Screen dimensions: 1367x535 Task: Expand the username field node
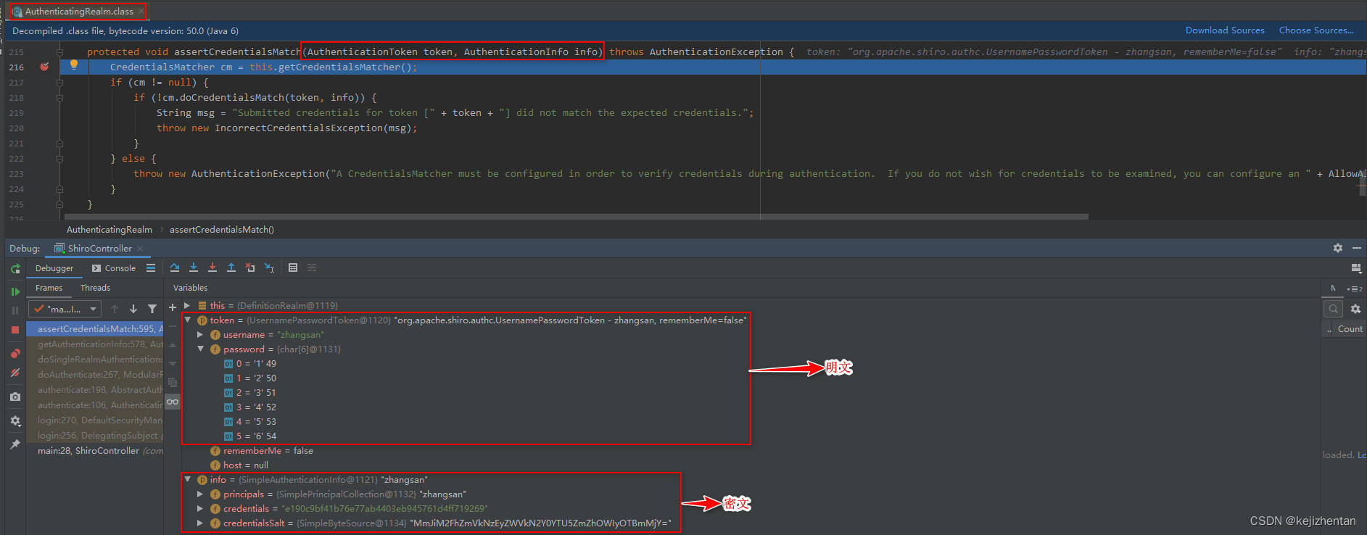point(200,335)
